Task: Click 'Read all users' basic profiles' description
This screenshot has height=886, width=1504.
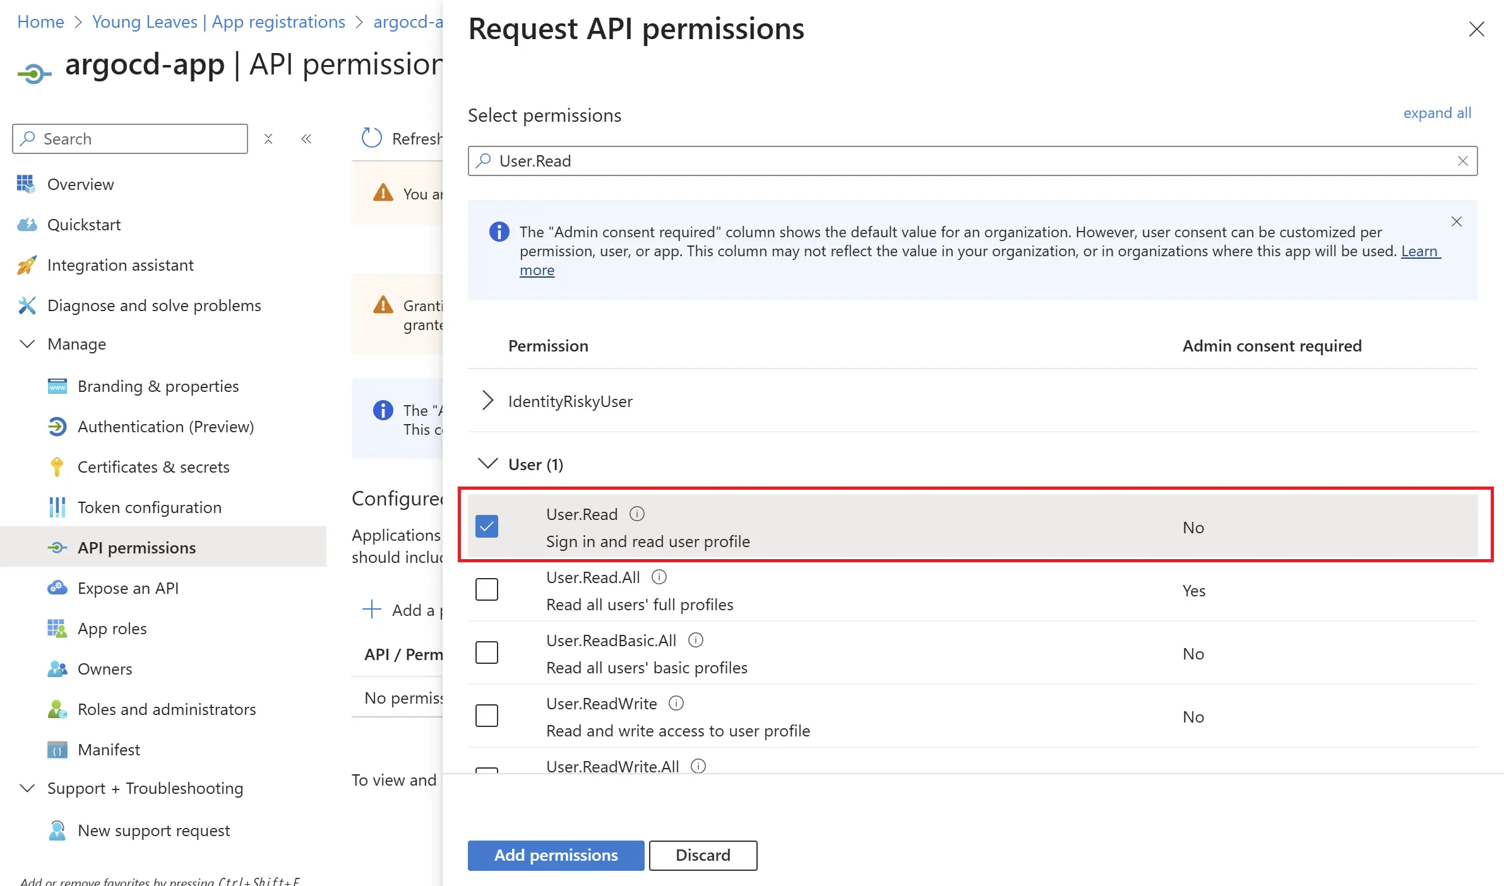Action: (x=647, y=668)
